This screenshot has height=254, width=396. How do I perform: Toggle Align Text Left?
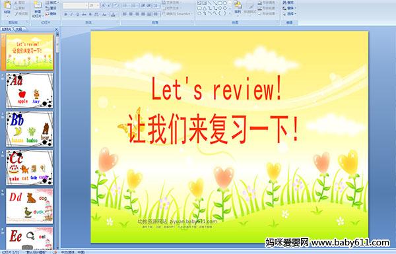125,14
